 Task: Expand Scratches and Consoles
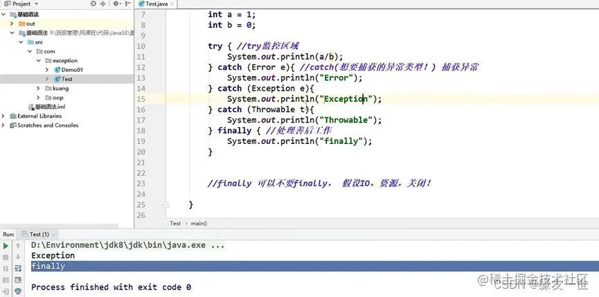(3, 125)
